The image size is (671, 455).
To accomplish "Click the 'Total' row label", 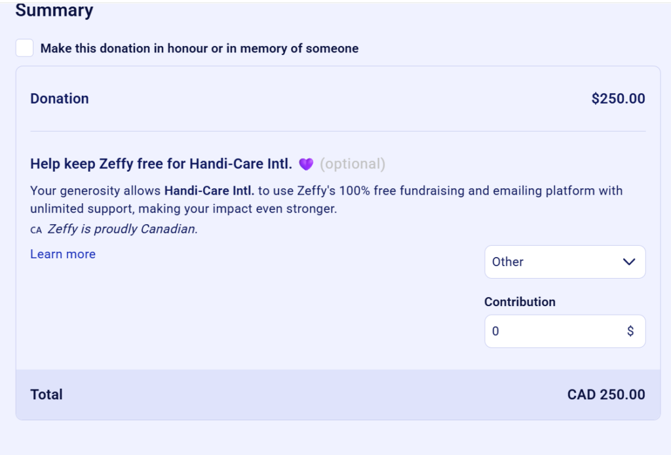I will click(47, 395).
